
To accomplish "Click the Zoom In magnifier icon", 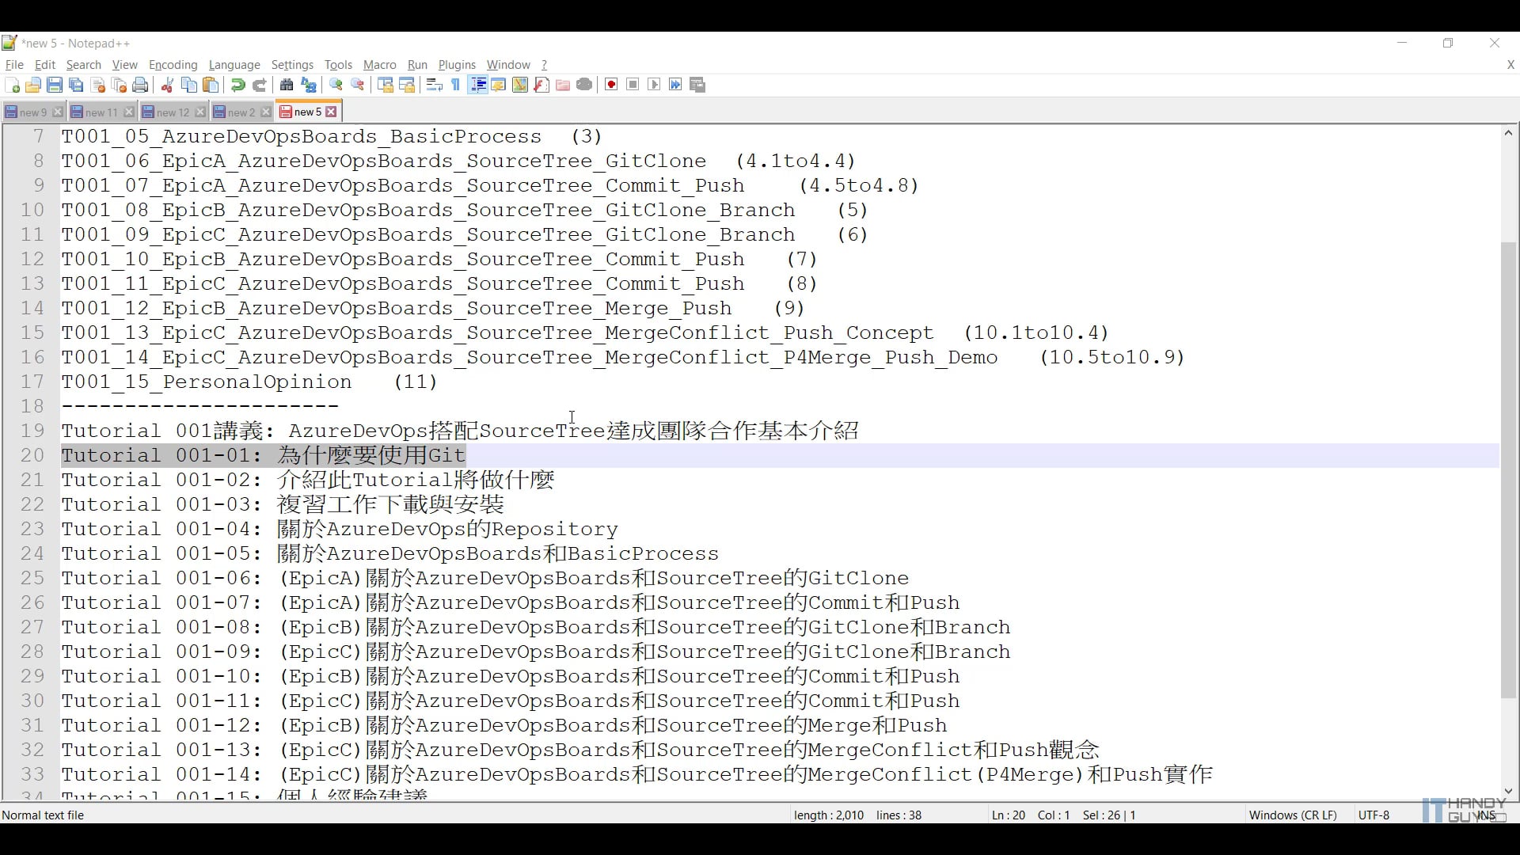I will (336, 85).
